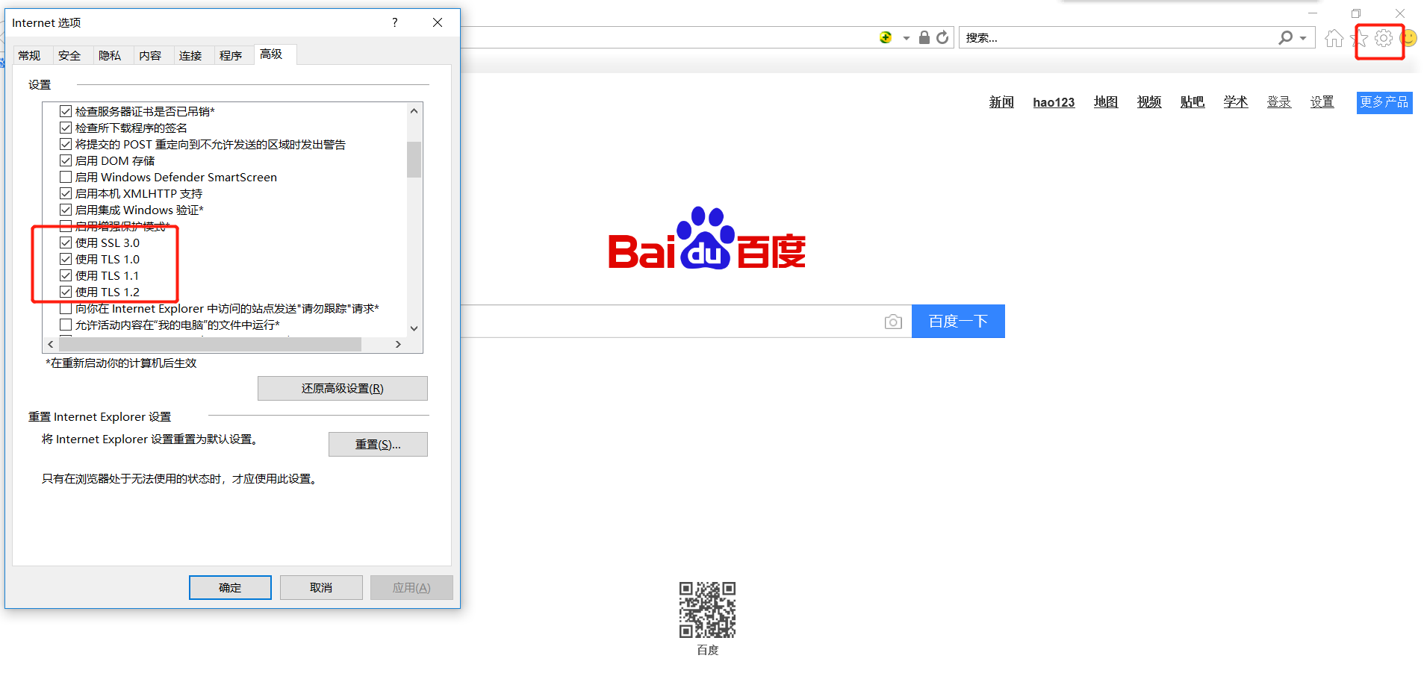The image size is (1424, 676).
Task: Toggle the POST redirect warning checkbox
Action: pyautogui.click(x=66, y=144)
